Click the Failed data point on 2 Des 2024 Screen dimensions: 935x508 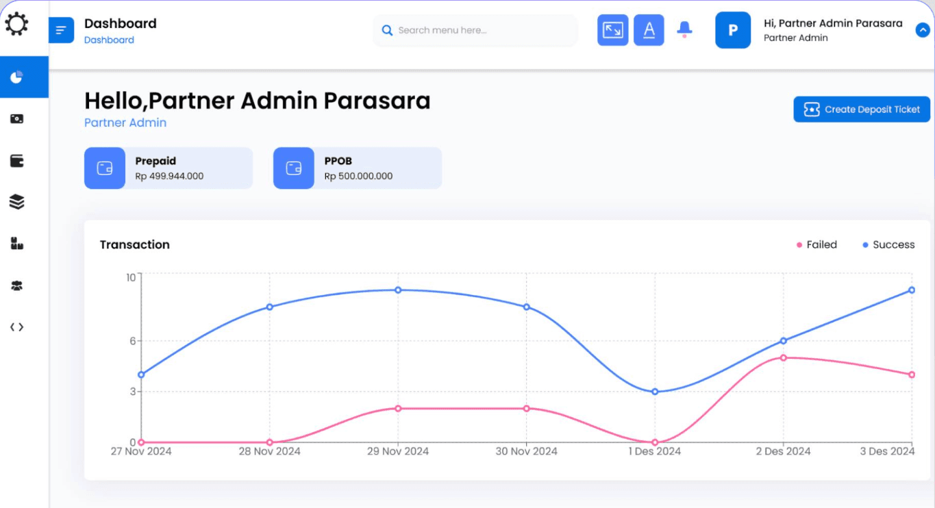pos(783,357)
